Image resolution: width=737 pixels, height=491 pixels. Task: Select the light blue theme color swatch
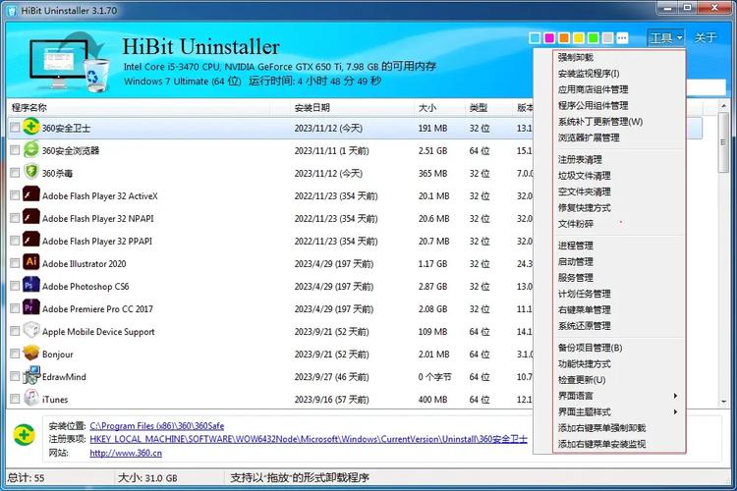coord(535,38)
